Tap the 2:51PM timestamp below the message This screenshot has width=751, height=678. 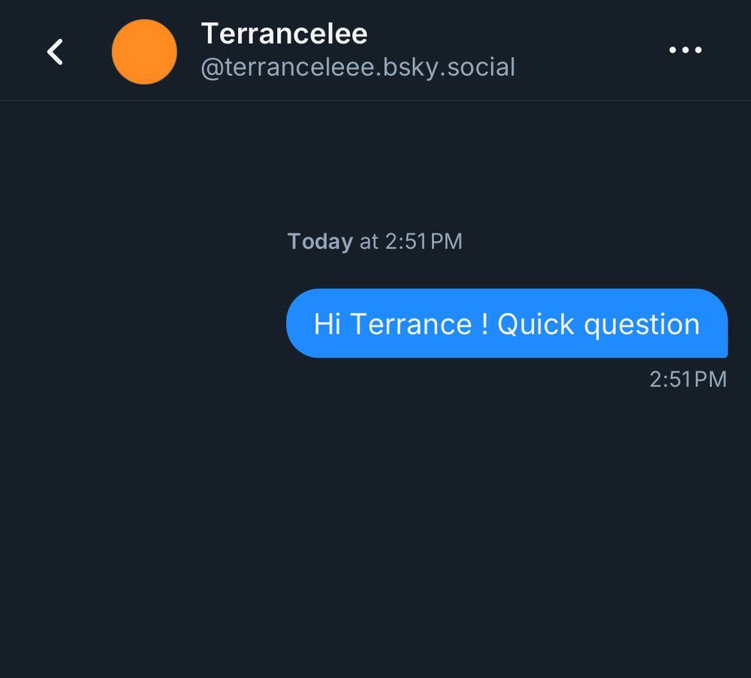pyautogui.click(x=689, y=379)
